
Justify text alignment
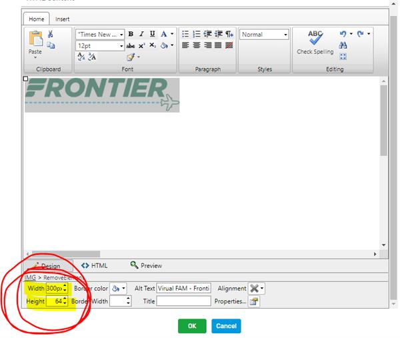click(218, 45)
